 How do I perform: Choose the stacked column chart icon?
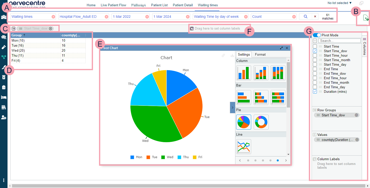tap(261, 73)
